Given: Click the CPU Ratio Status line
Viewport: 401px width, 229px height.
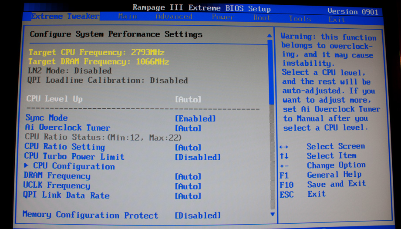Looking at the screenshot, I should click(103, 138).
